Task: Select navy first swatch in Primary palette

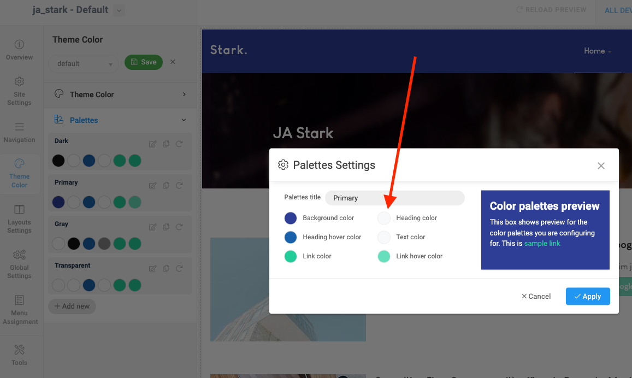Action: (x=58, y=202)
